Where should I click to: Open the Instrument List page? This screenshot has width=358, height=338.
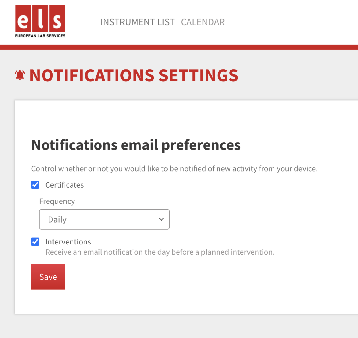(x=137, y=22)
